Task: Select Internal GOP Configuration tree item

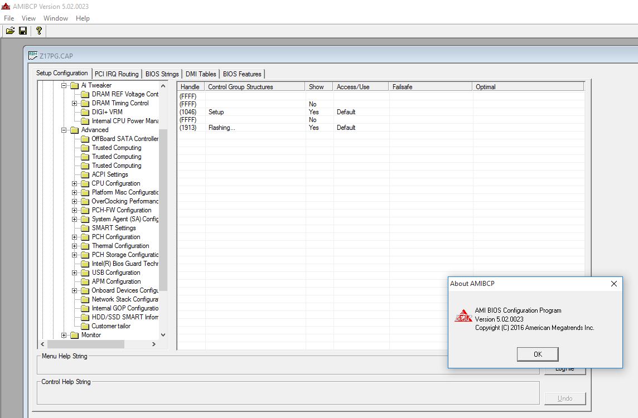Action: 125,309
